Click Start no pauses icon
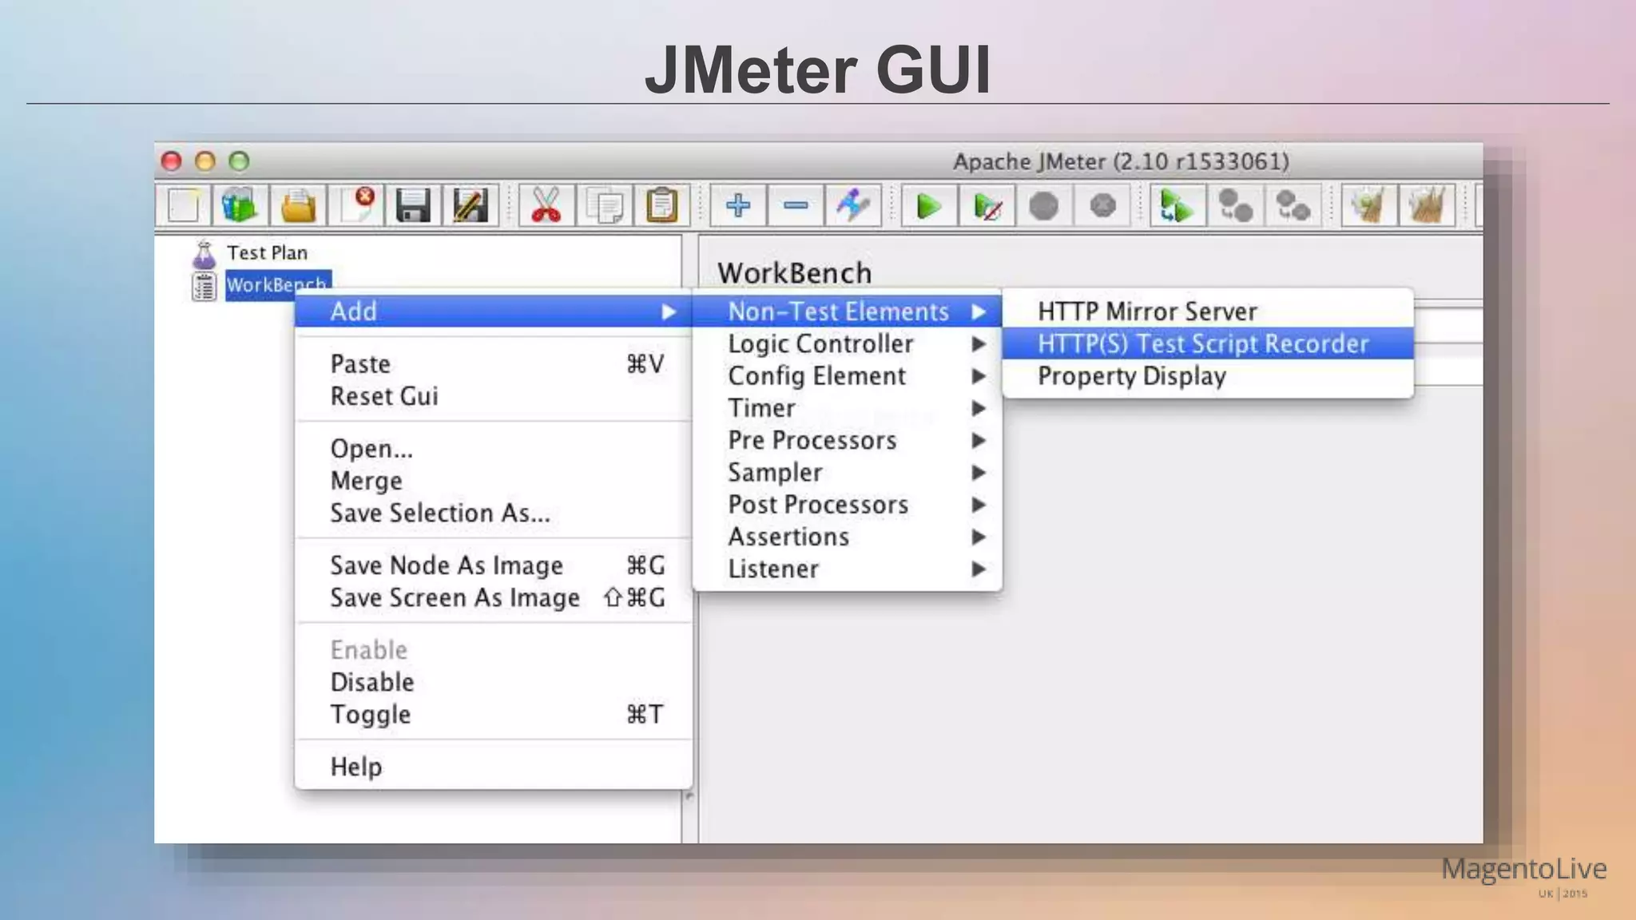1636x920 pixels. pyautogui.click(x=987, y=206)
